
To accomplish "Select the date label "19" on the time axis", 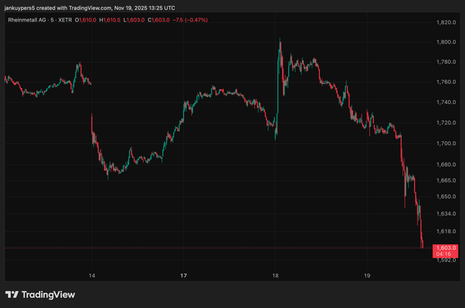I will click(367, 276).
